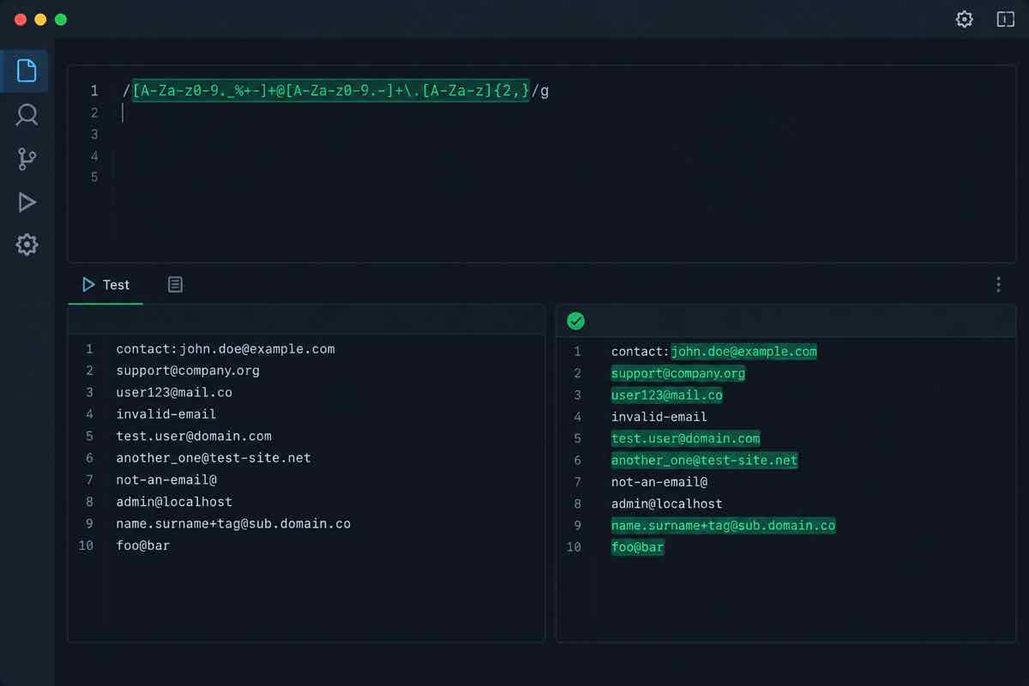Open the three-dot more options menu

point(998,285)
